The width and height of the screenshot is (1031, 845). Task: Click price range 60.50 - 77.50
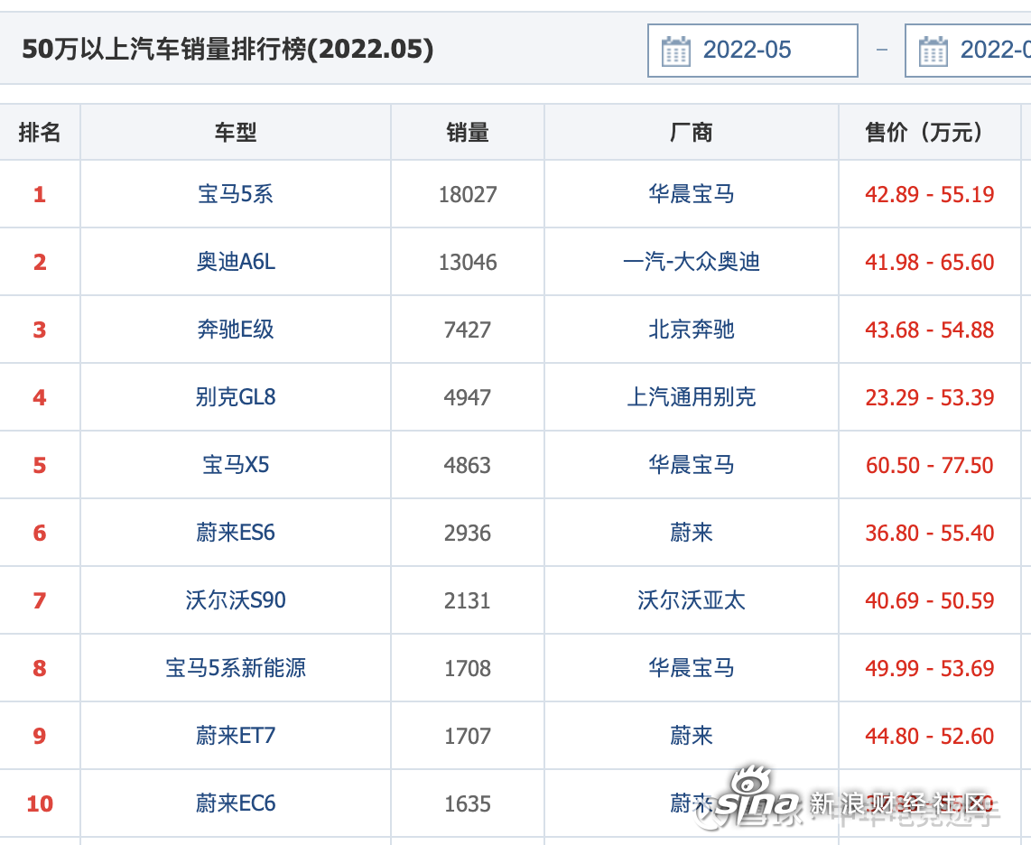point(930,466)
